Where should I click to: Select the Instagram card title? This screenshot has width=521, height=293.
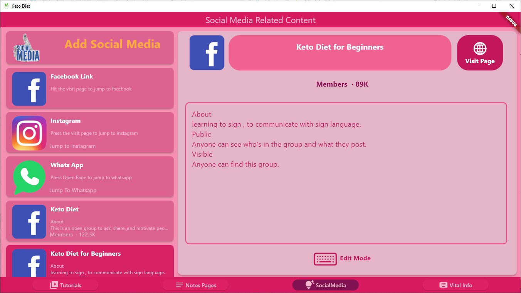(x=66, y=121)
